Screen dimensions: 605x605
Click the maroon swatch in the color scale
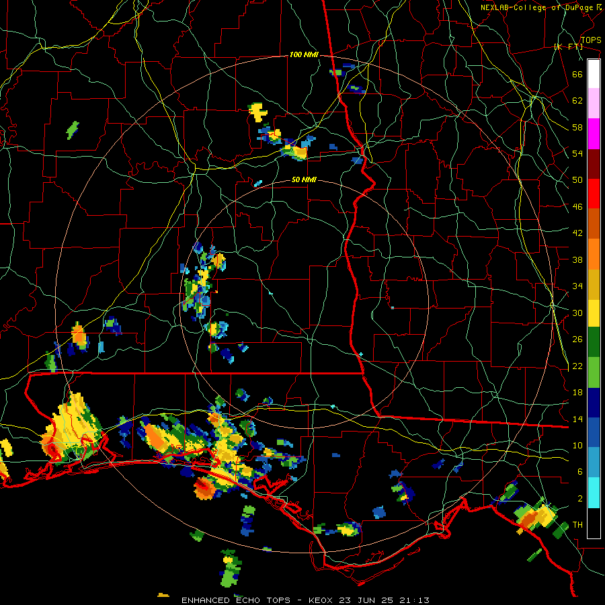(x=594, y=163)
